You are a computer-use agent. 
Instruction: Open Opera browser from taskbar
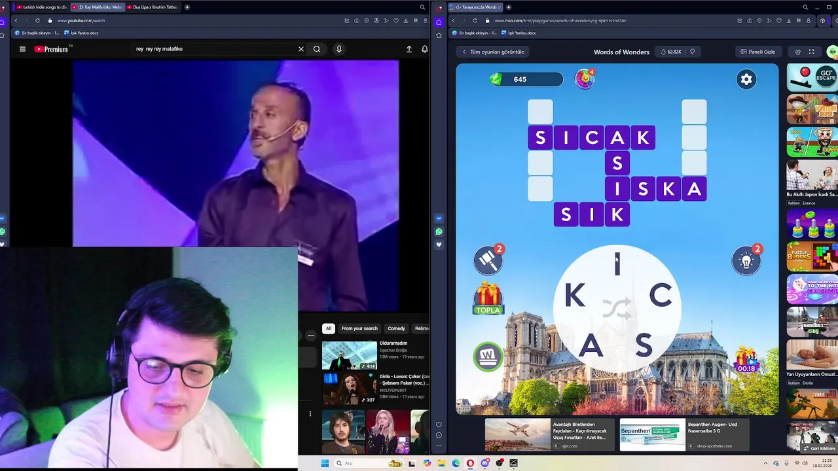click(x=470, y=463)
